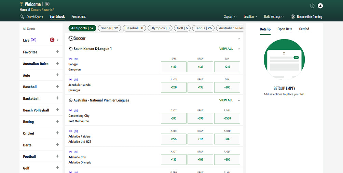Open Live section via chevron arrow
Viewport: 343px width, 173px height.
tap(58, 40)
